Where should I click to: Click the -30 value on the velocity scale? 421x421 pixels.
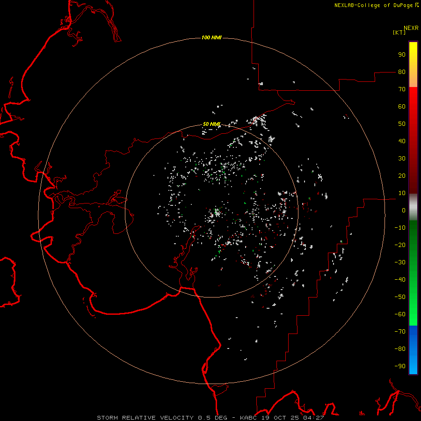(400, 262)
